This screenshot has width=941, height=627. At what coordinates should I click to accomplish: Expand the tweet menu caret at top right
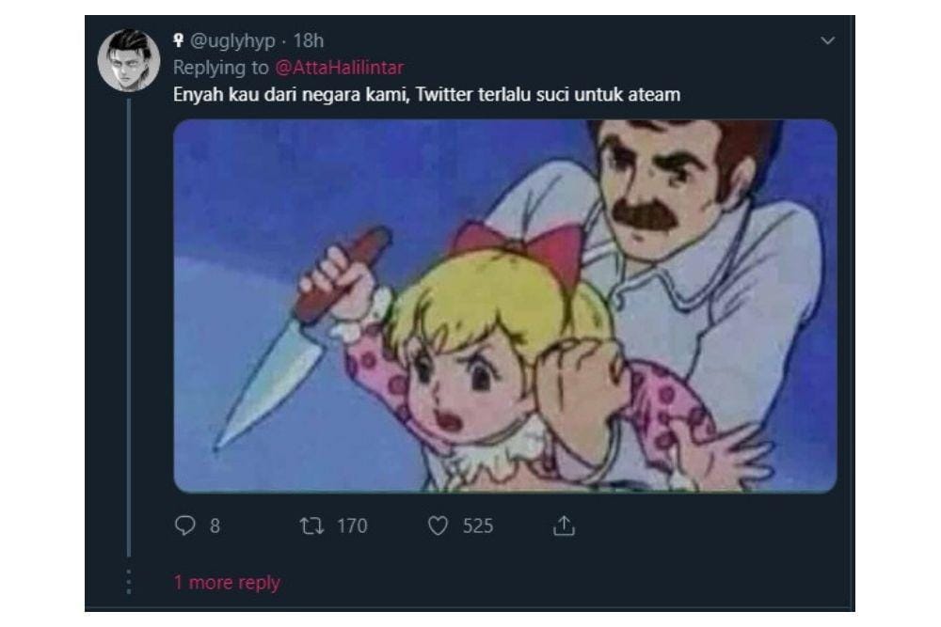(829, 39)
